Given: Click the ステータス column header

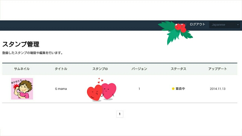Looking at the screenshot, I should (178, 69).
